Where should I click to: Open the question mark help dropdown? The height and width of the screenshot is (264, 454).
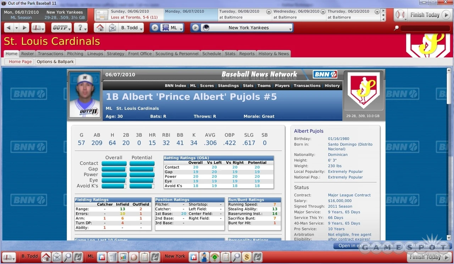tap(81, 28)
